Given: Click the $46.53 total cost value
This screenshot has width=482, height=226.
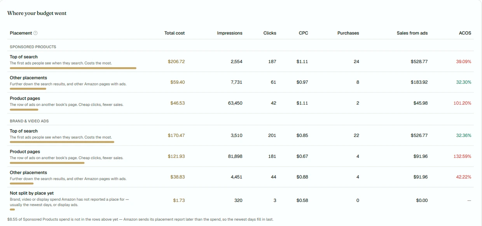Looking at the screenshot, I should (x=178, y=103).
